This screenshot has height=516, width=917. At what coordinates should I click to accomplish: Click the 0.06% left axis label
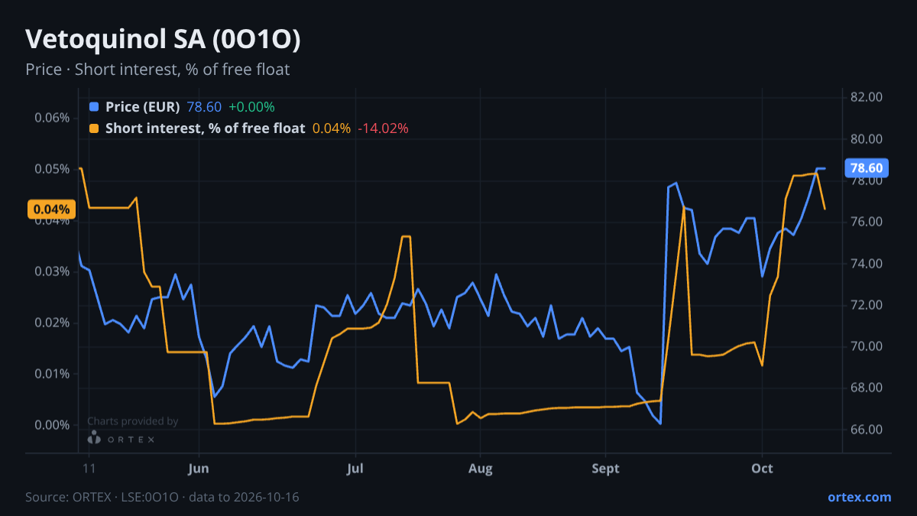tap(52, 118)
